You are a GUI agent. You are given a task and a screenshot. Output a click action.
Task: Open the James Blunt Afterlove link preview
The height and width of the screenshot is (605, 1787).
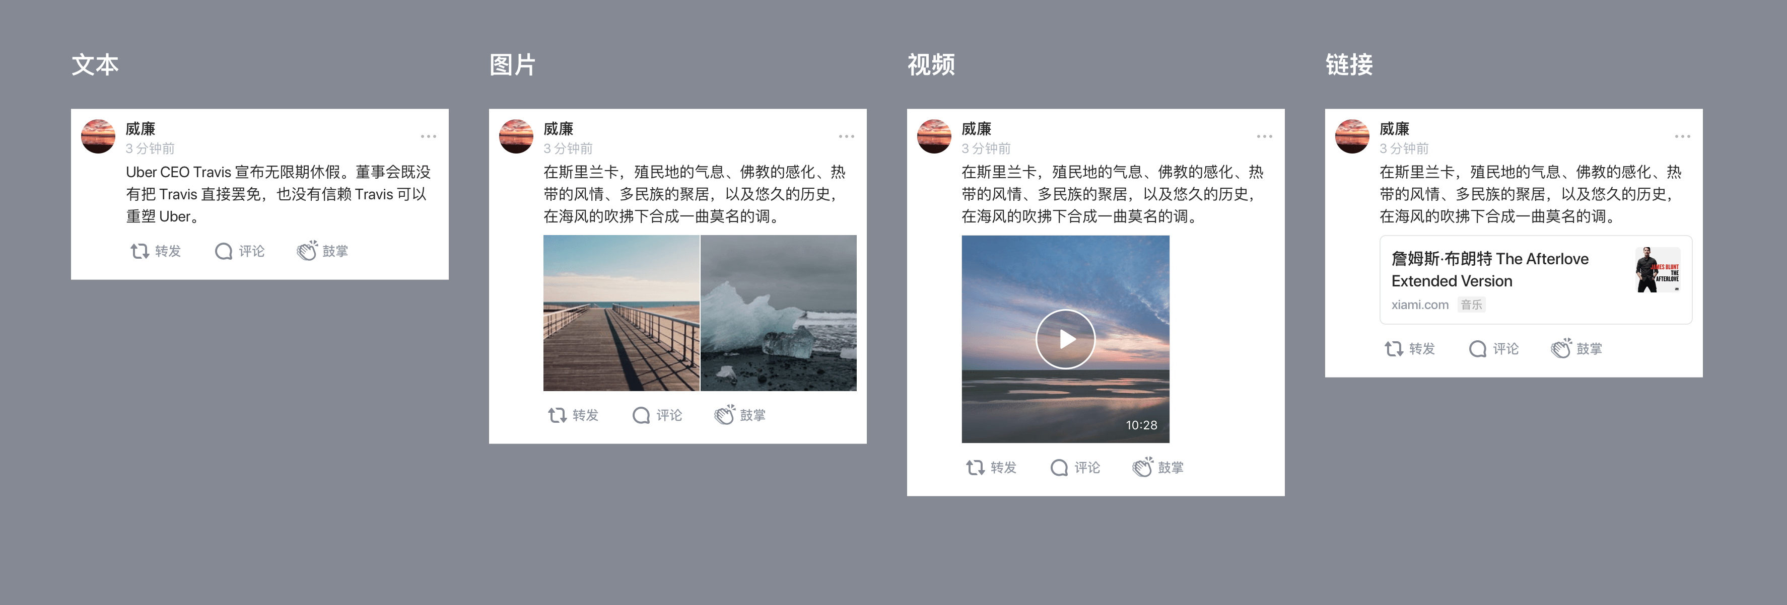(x=1536, y=280)
